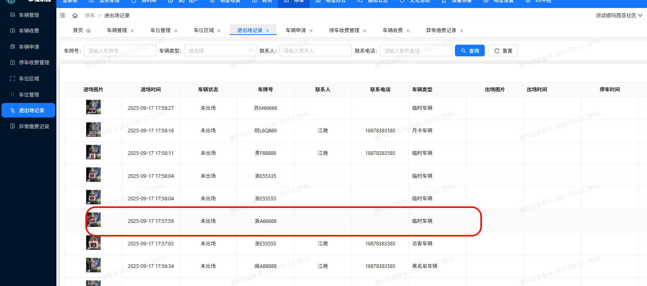Click the 查询 search button

(x=469, y=51)
